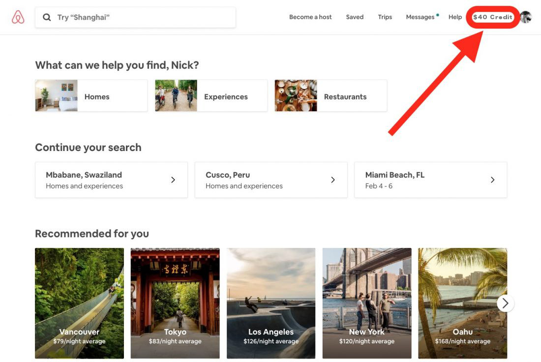Image resolution: width=541 pixels, height=362 pixels.
Task: Click '$168/night average' on Oahu card
Action: pos(463,341)
